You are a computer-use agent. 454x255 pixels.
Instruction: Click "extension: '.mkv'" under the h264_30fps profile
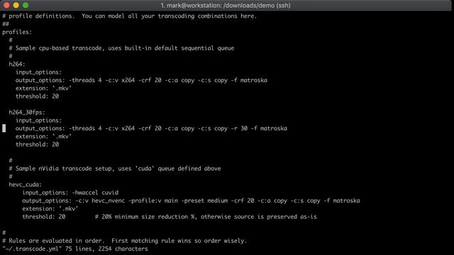click(43, 137)
